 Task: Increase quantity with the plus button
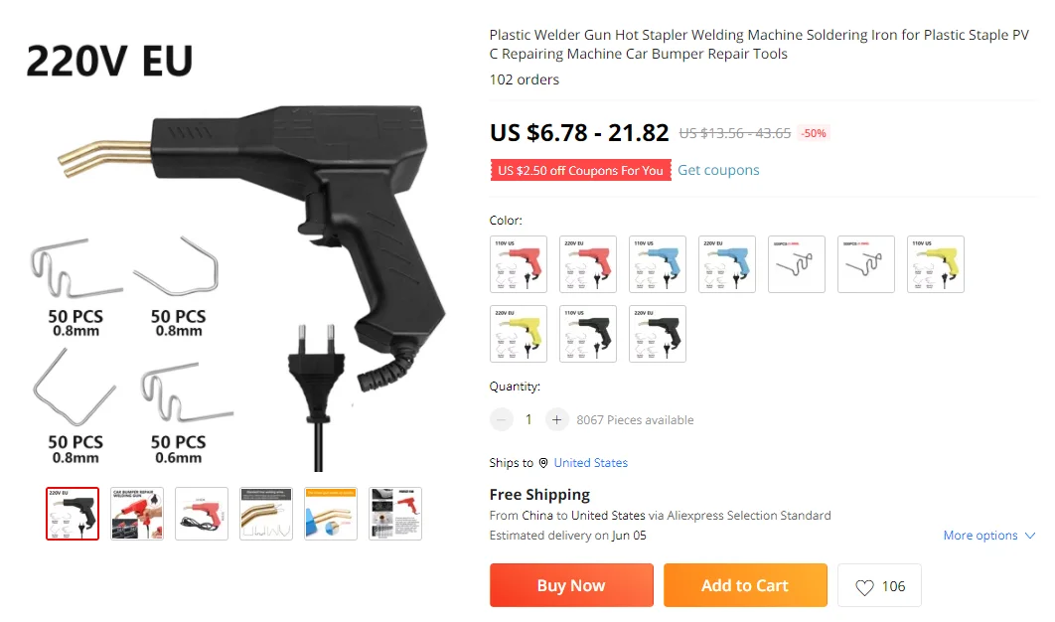[556, 420]
